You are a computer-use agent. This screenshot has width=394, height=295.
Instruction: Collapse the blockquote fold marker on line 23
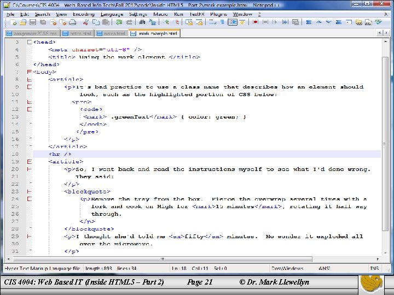click(30, 191)
